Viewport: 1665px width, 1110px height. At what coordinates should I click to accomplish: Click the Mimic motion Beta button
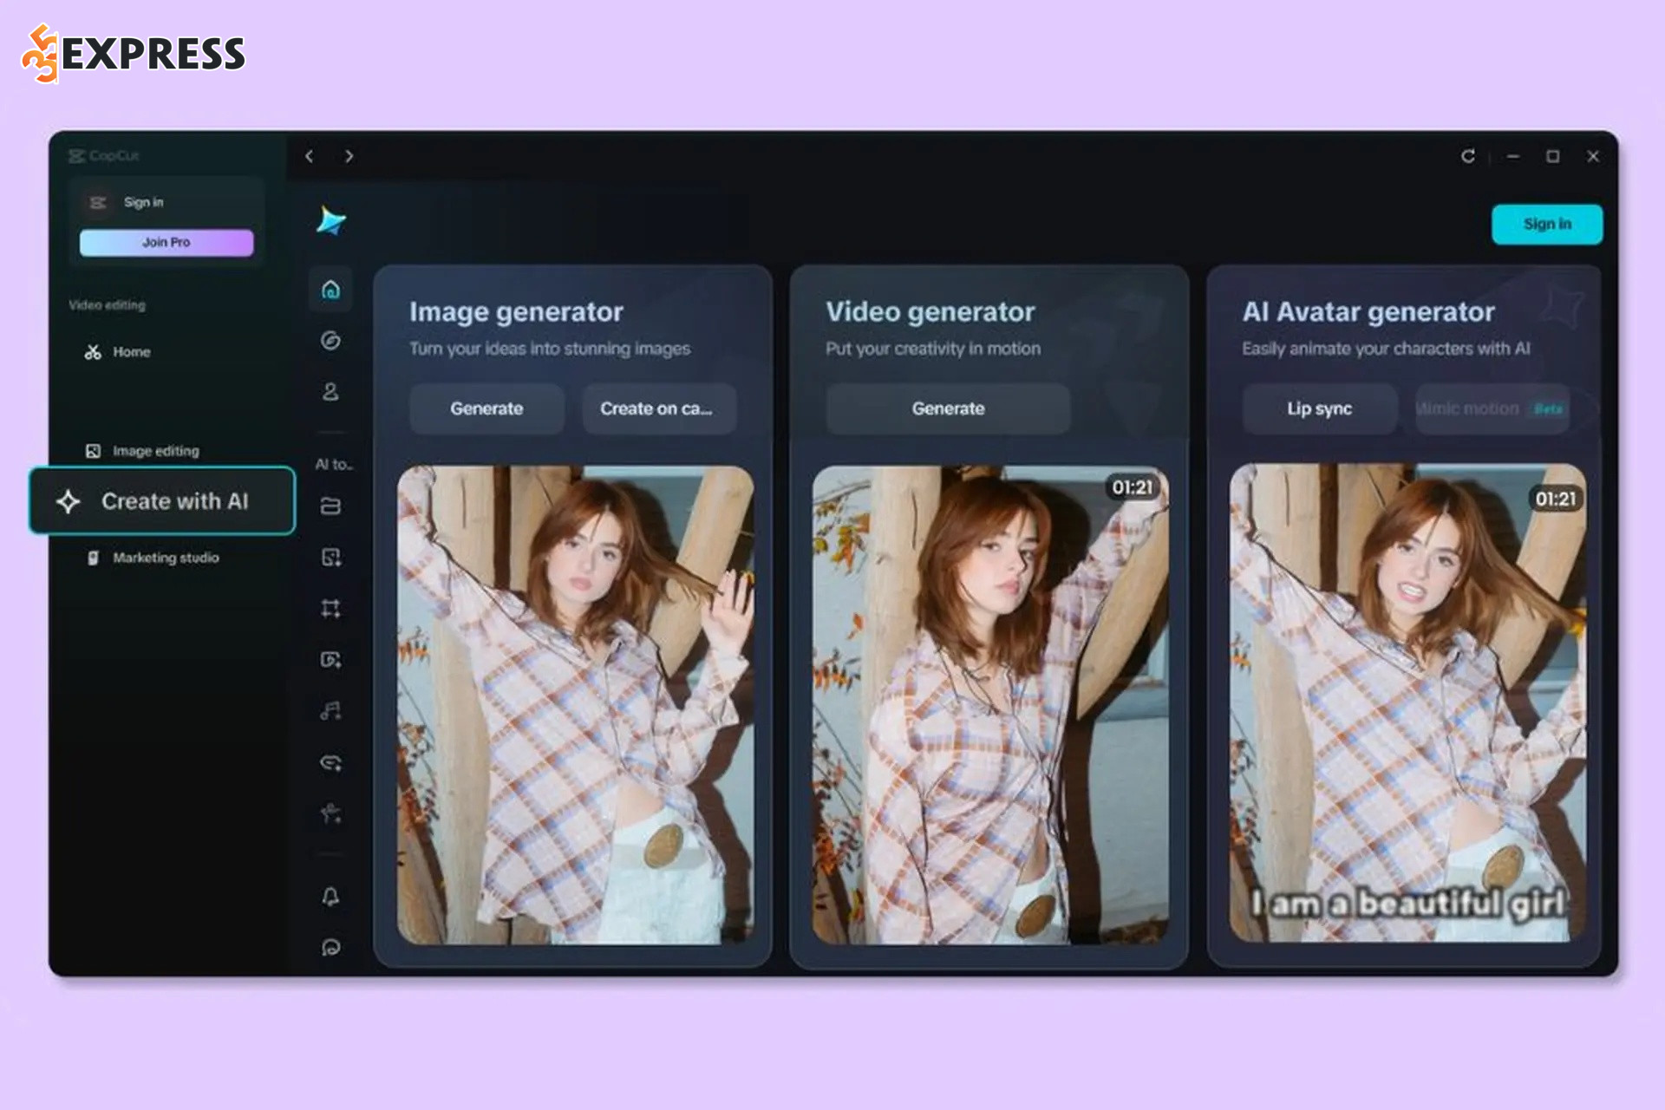point(1492,408)
